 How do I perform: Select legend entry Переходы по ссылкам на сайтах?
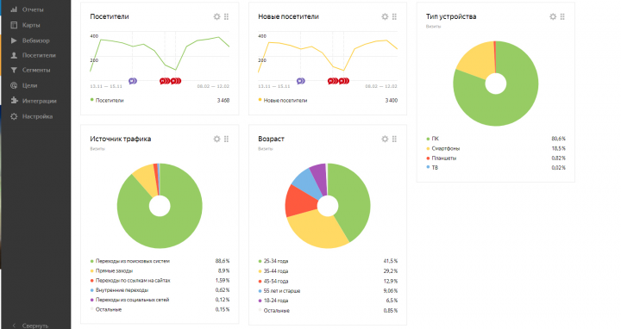(133, 281)
